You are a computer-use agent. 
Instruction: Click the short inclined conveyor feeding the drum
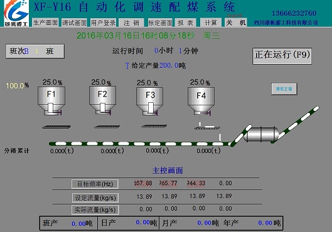pyautogui.click(x=241, y=135)
